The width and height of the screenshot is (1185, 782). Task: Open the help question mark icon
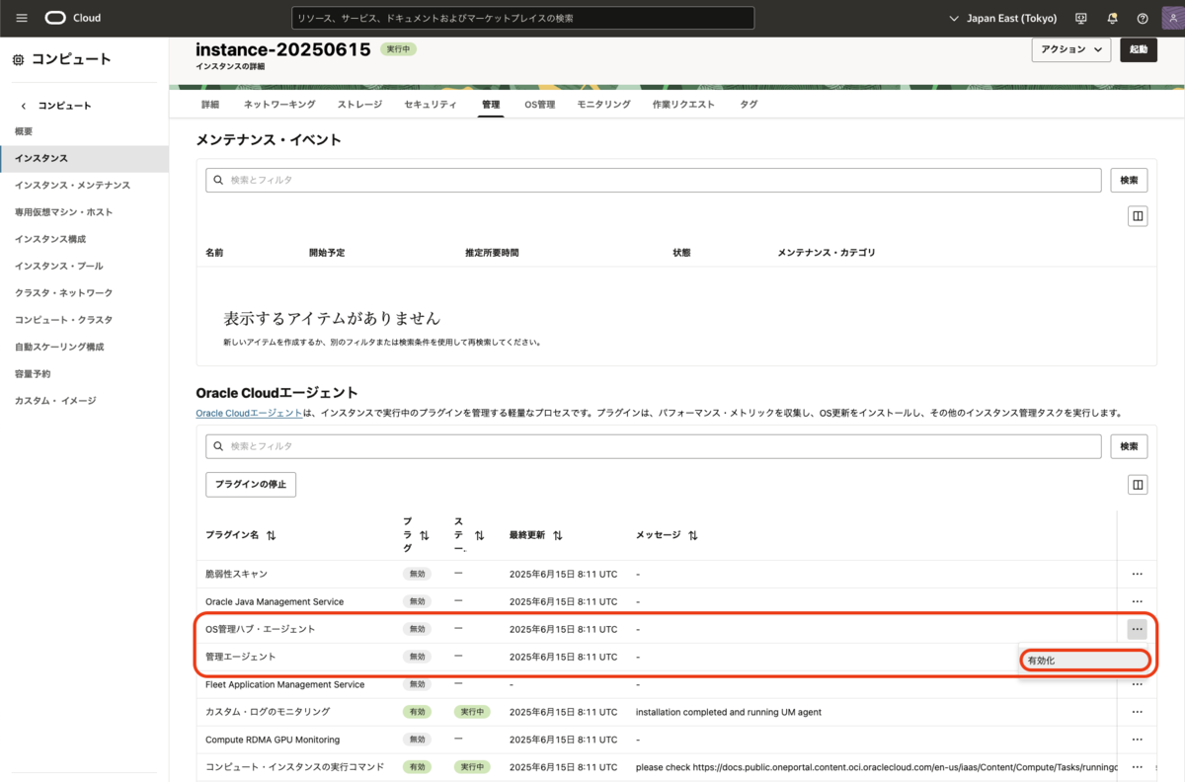point(1143,18)
